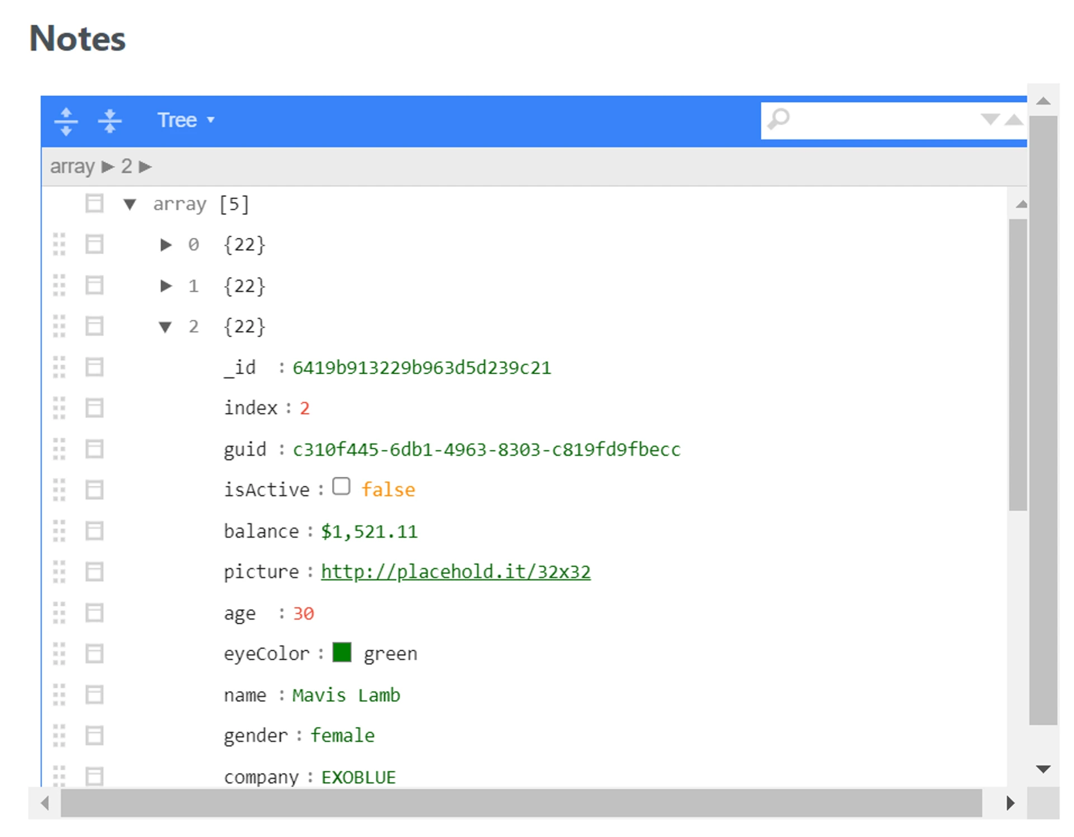The image size is (1074, 837).
Task: Click the expand all fields icon
Action: (66, 121)
